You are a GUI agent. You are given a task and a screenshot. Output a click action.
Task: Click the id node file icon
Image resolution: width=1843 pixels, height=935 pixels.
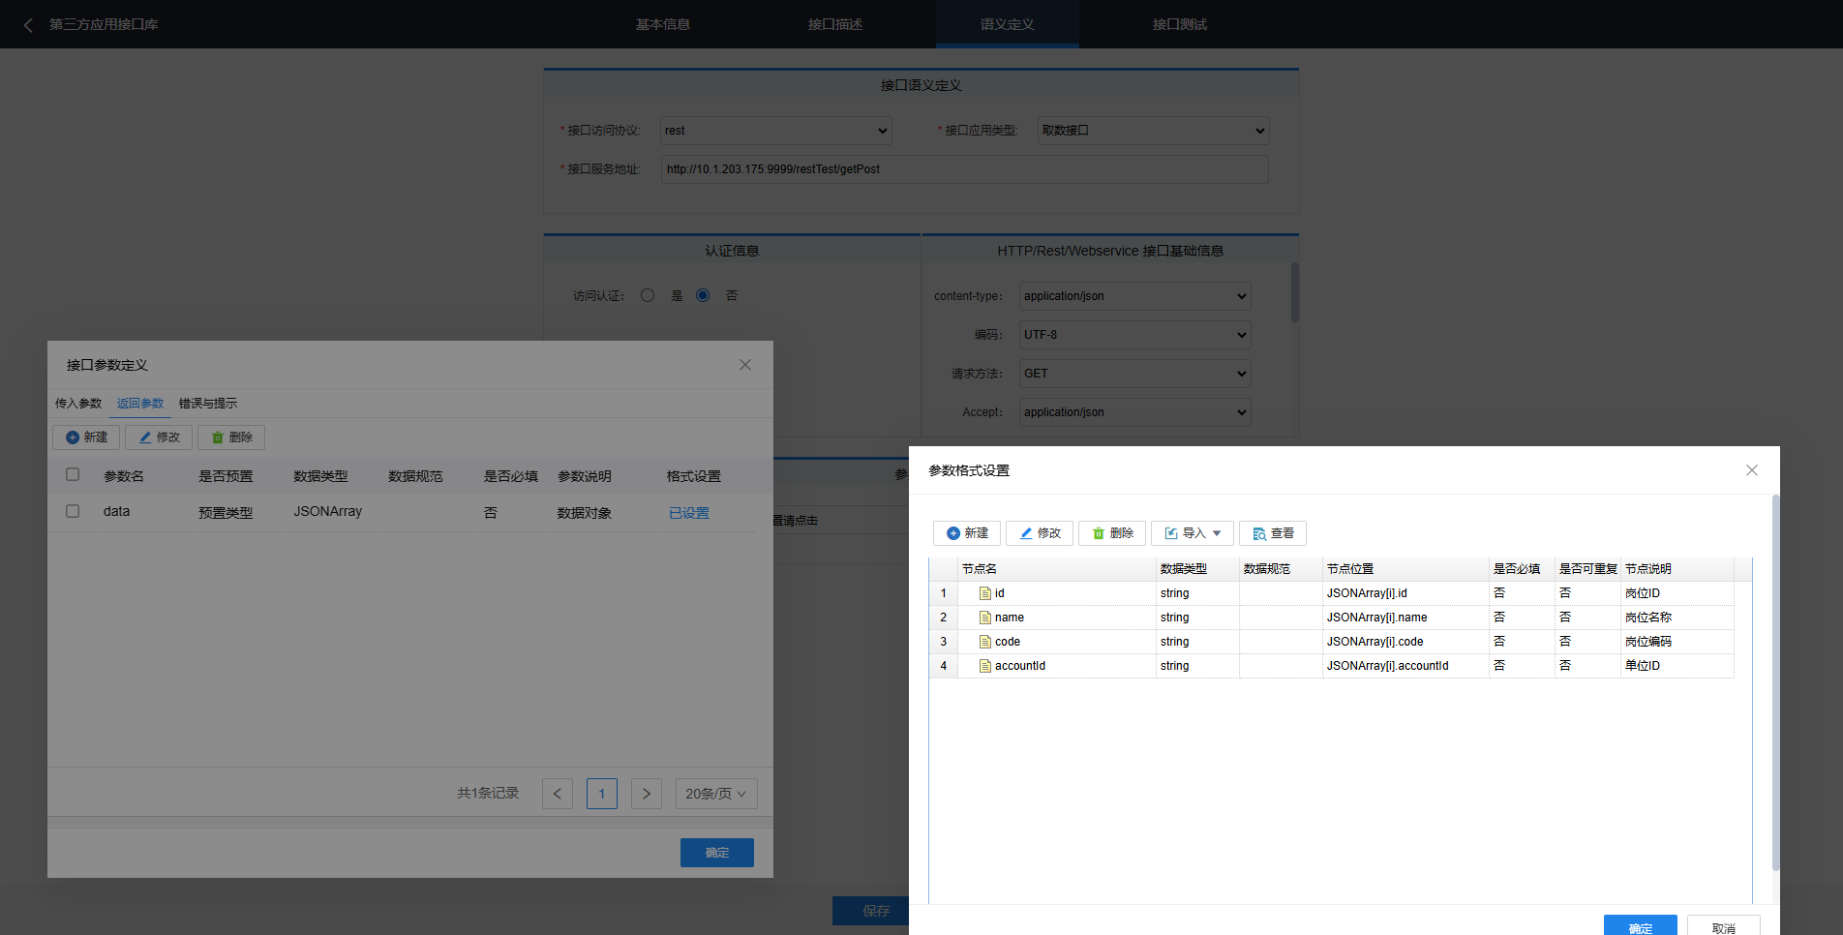tap(985, 593)
